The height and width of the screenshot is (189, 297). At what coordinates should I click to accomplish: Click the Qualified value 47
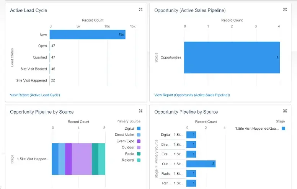point(53,57)
